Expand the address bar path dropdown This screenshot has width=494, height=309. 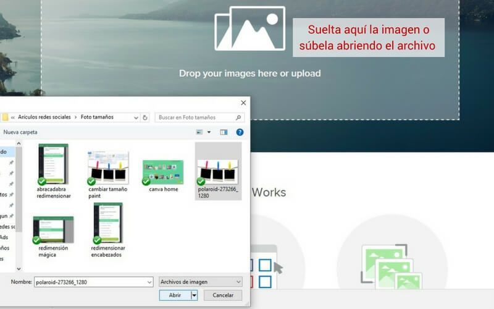[x=136, y=117]
